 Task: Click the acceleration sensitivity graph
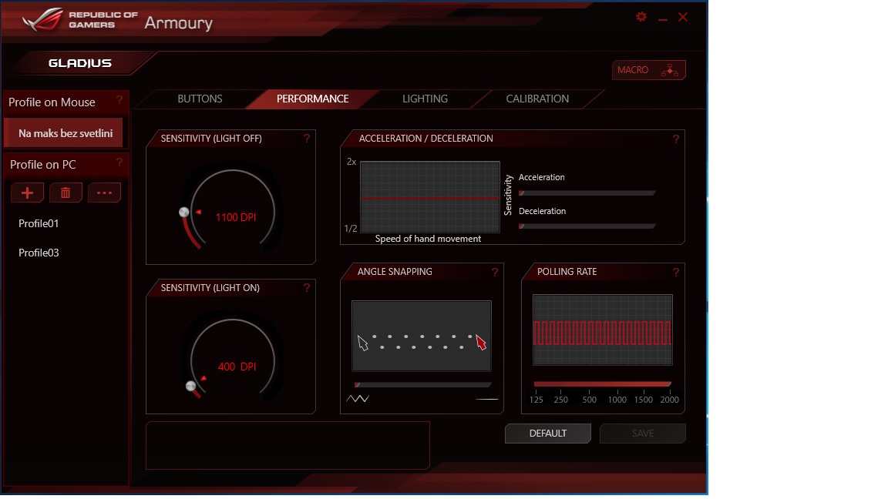tap(430, 197)
